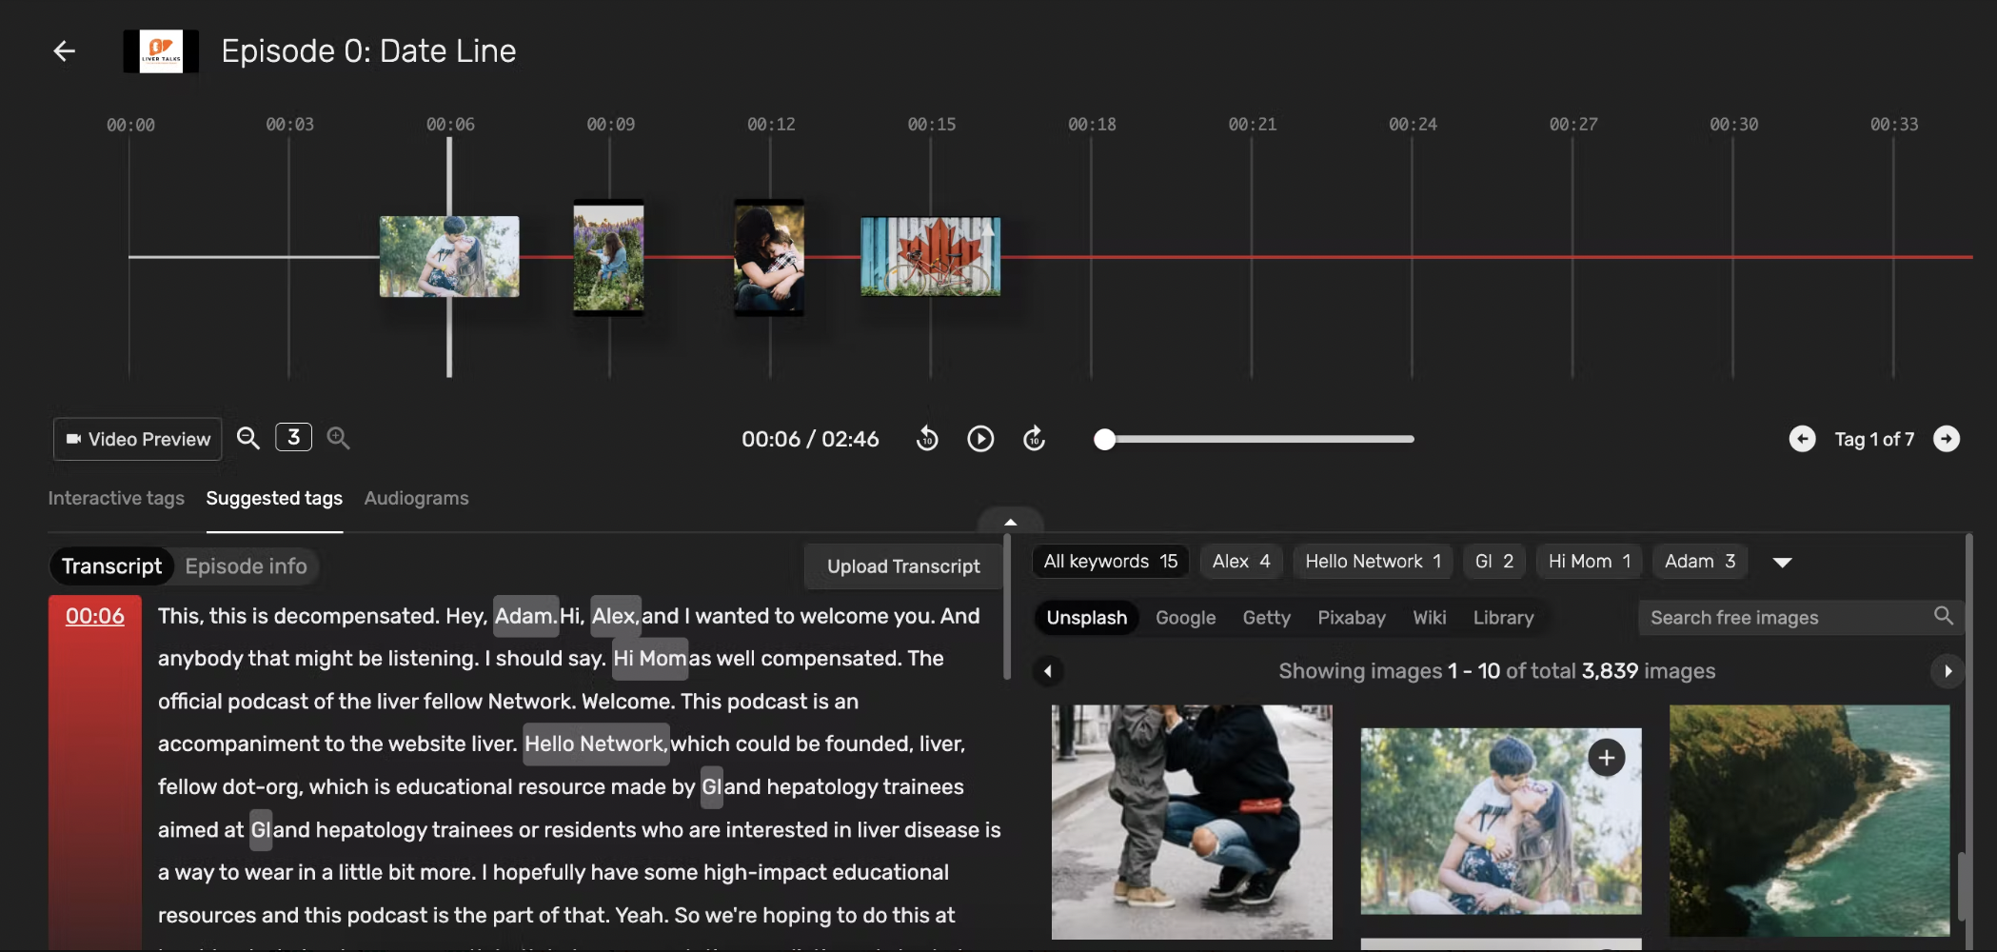Select the Suggested tags tab
1997x952 pixels.
point(274,498)
